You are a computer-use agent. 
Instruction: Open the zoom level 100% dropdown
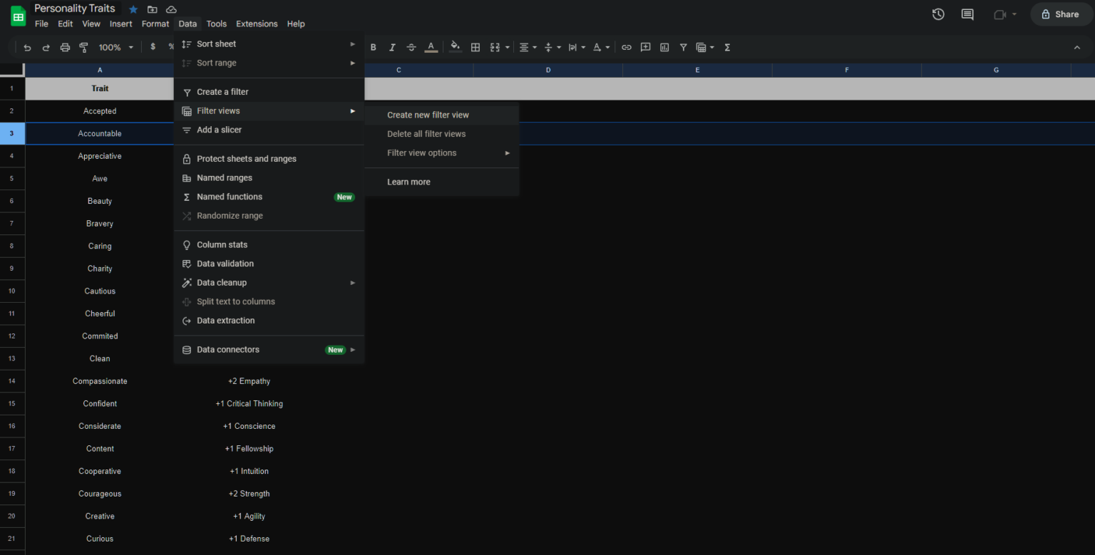click(116, 48)
